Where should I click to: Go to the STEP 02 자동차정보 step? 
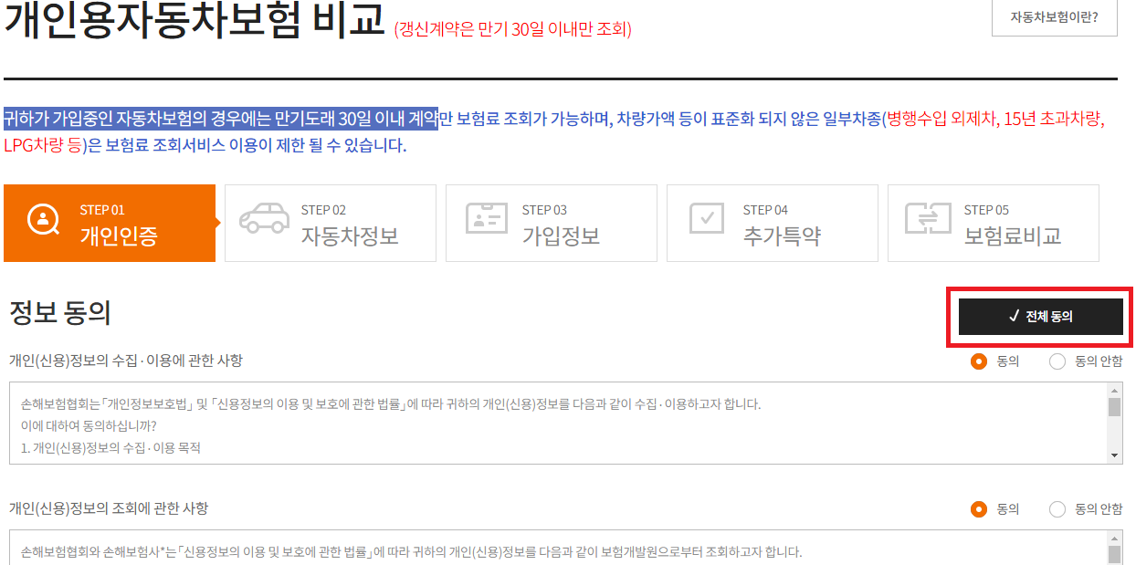[x=331, y=223]
